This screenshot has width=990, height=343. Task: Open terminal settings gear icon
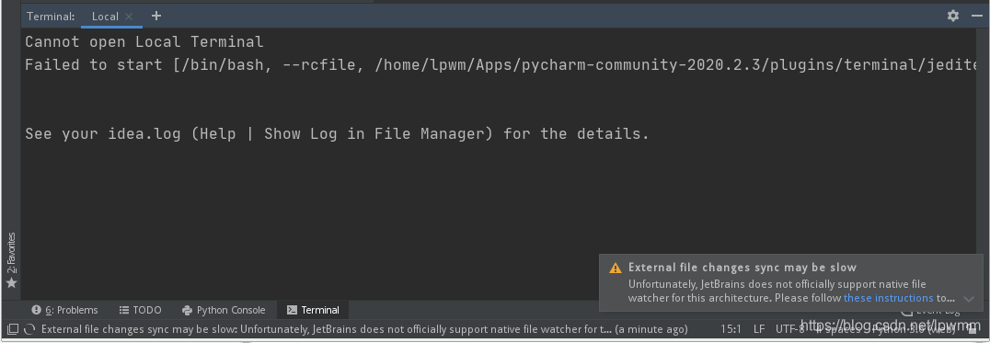click(953, 16)
